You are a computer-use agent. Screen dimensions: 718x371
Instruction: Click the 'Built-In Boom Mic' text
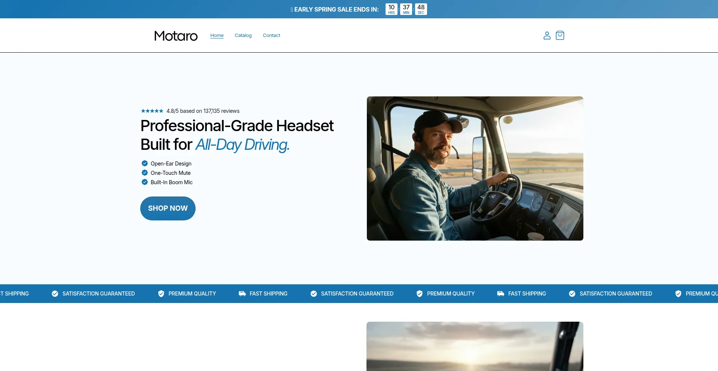[172, 182]
